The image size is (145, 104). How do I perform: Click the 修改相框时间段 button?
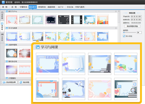click(132, 26)
